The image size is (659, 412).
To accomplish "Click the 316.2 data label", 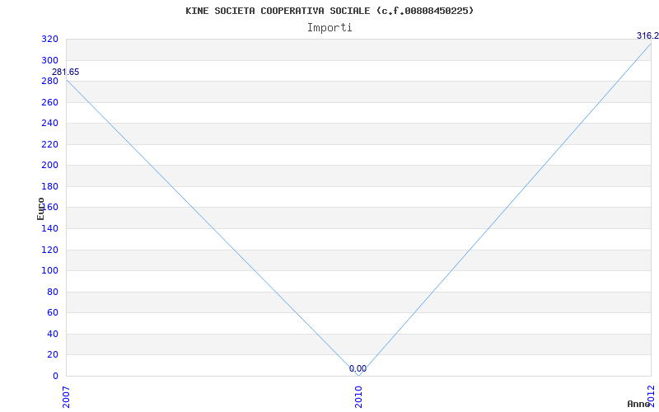I will click(x=647, y=35).
